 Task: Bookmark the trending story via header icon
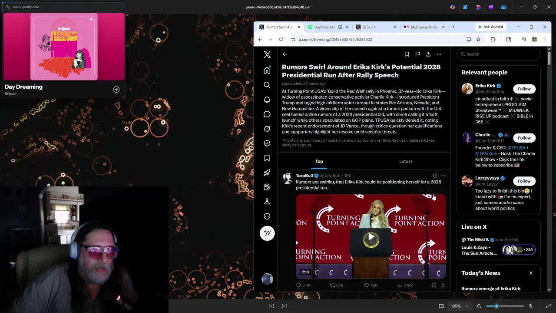[407, 54]
